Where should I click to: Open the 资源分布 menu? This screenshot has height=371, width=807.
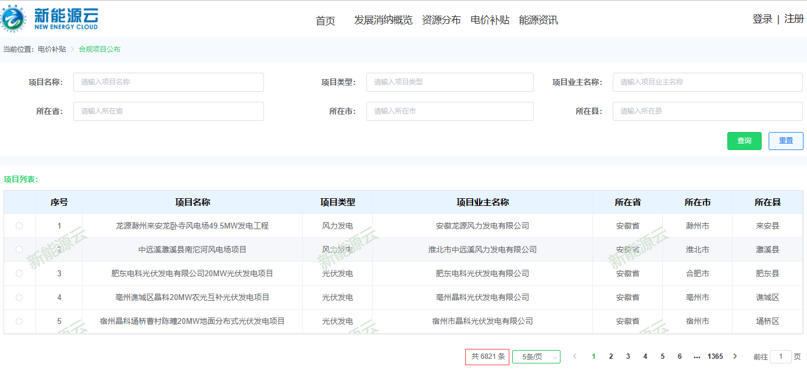(441, 20)
